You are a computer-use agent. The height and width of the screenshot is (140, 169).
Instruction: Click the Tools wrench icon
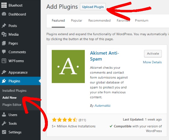point(4,123)
